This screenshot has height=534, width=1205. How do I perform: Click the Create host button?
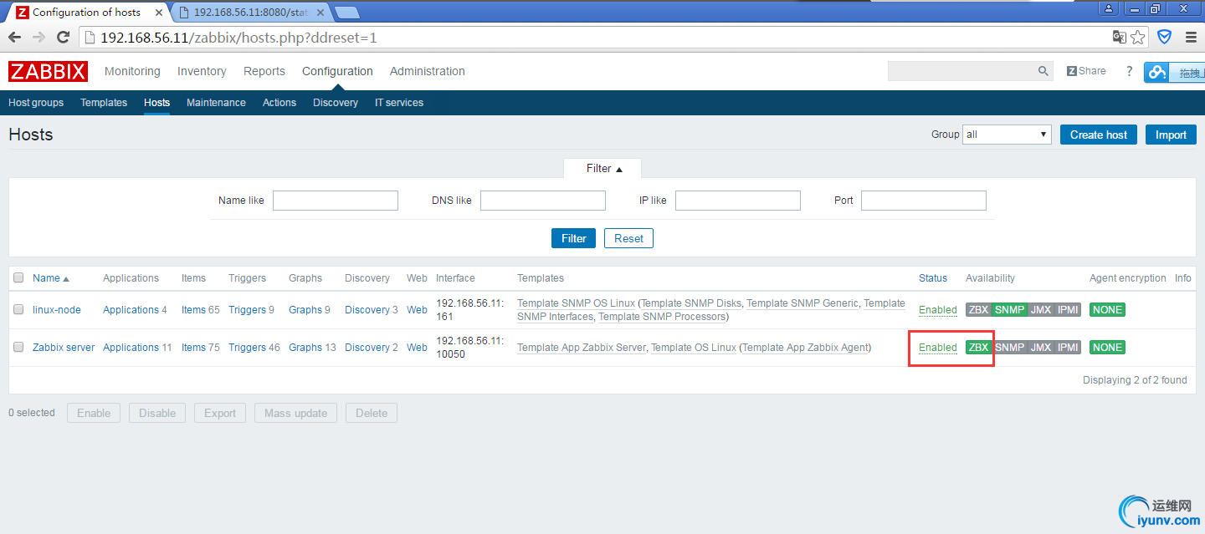[x=1099, y=135]
